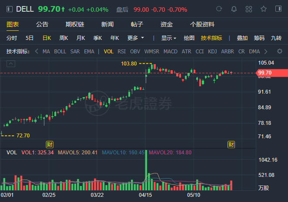Select the 5日 chart period
This screenshot has width=288, height=202.
30,38
